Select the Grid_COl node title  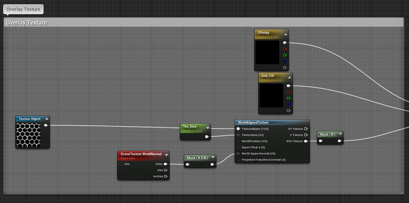click(268, 76)
